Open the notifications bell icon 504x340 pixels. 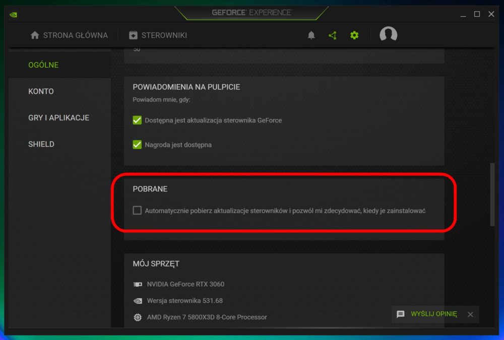[311, 35]
